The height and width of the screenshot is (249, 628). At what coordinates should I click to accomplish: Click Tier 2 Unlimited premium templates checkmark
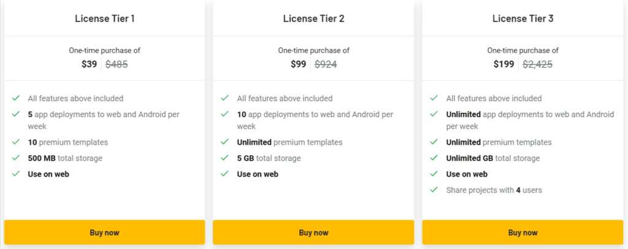(225, 142)
